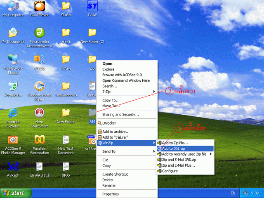Expand the WinZip submenu
This screenshot has height=198, width=264.
(x=127, y=143)
